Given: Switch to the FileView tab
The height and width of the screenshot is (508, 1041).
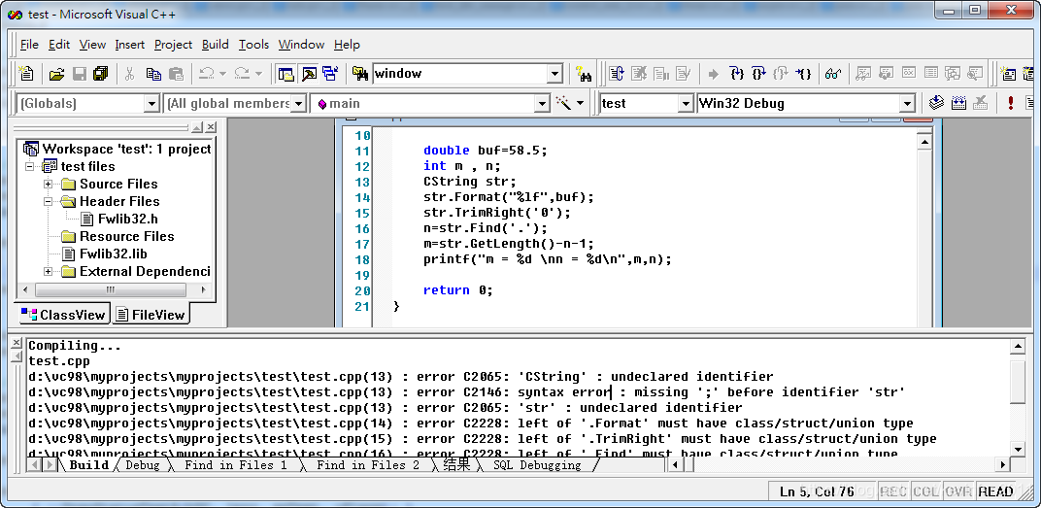Looking at the screenshot, I should pyautogui.click(x=151, y=315).
